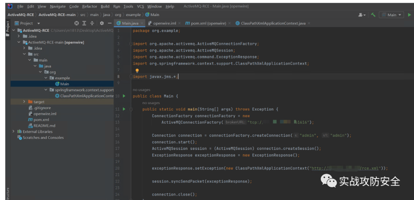
Task: Click Select Opened File target icon
Action: click(77, 23)
